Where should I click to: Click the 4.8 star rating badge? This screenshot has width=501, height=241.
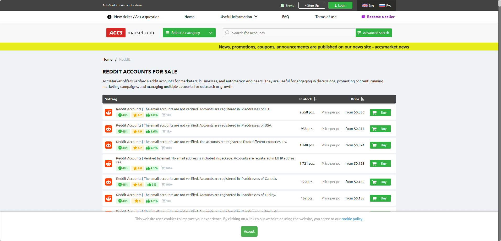(138, 168)
